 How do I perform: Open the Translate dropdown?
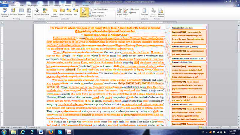[x=37, y=12]
